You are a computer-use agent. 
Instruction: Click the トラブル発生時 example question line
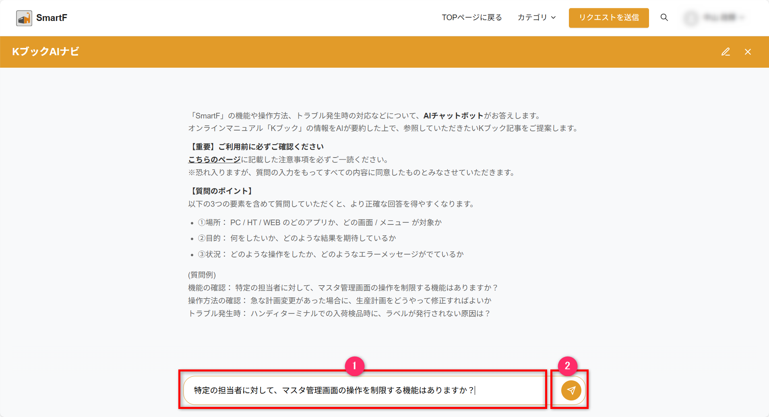tap(339, 313)
